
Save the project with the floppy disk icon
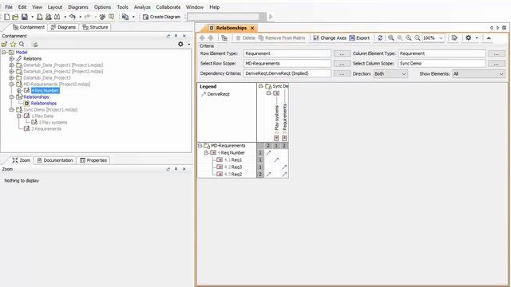pyautogui.click(x=25, y=17)
